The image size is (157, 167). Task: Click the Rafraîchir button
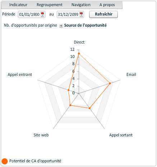point(103,14)
